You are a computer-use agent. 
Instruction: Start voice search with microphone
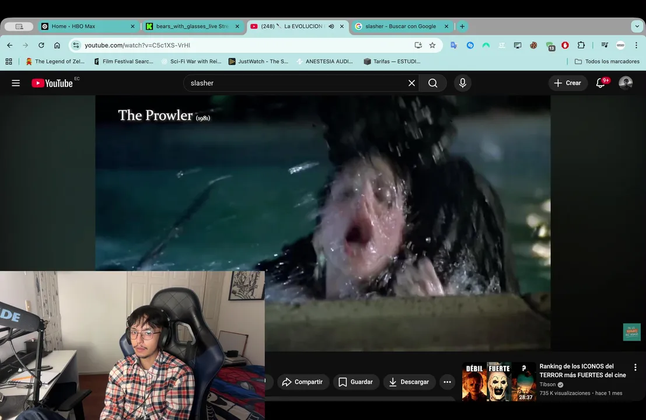coord(463,83)
